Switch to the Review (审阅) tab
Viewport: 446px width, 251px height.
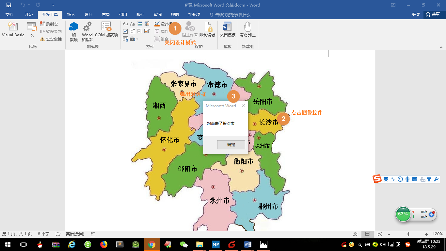click(158, 15)
